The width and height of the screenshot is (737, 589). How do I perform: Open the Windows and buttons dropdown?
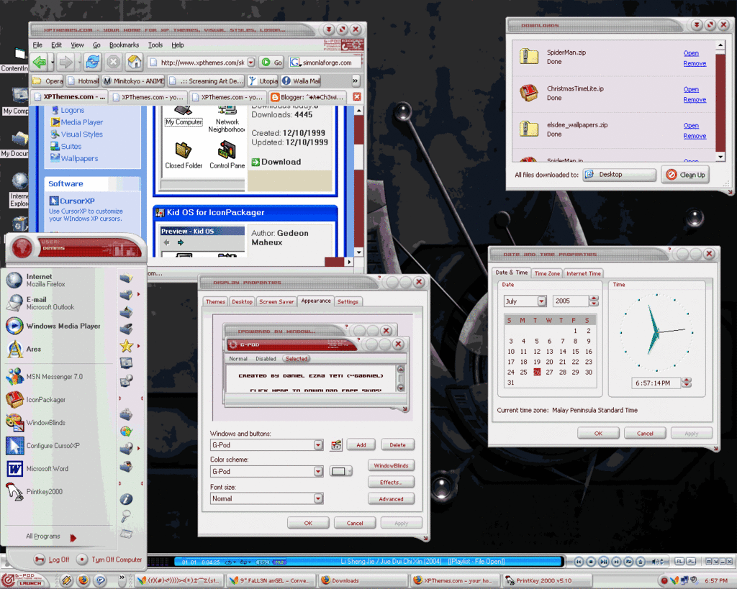coord(318,444)
